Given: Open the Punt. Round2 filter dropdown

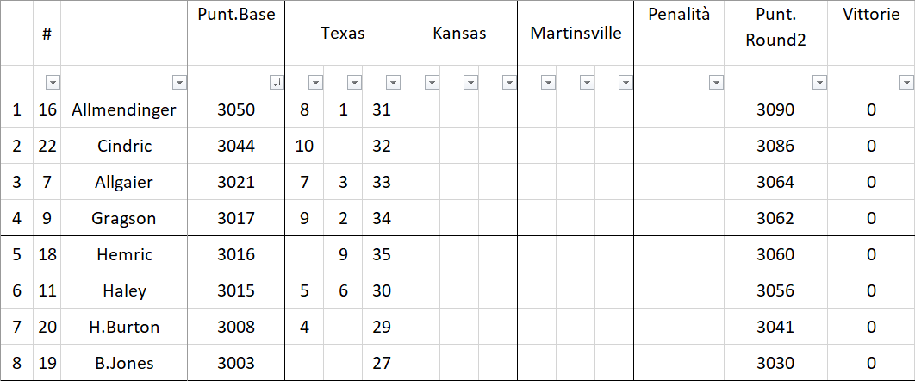Looking at the screenshot, I should click(819, 82).
